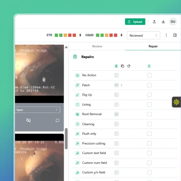Check the user checkbox for Dig Up

click(149, 95)
